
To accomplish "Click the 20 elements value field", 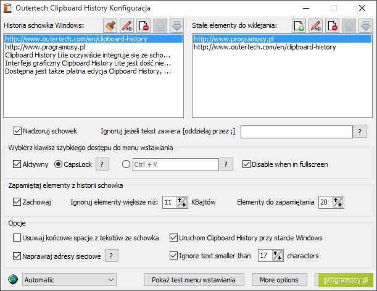I will click(325, 202).
